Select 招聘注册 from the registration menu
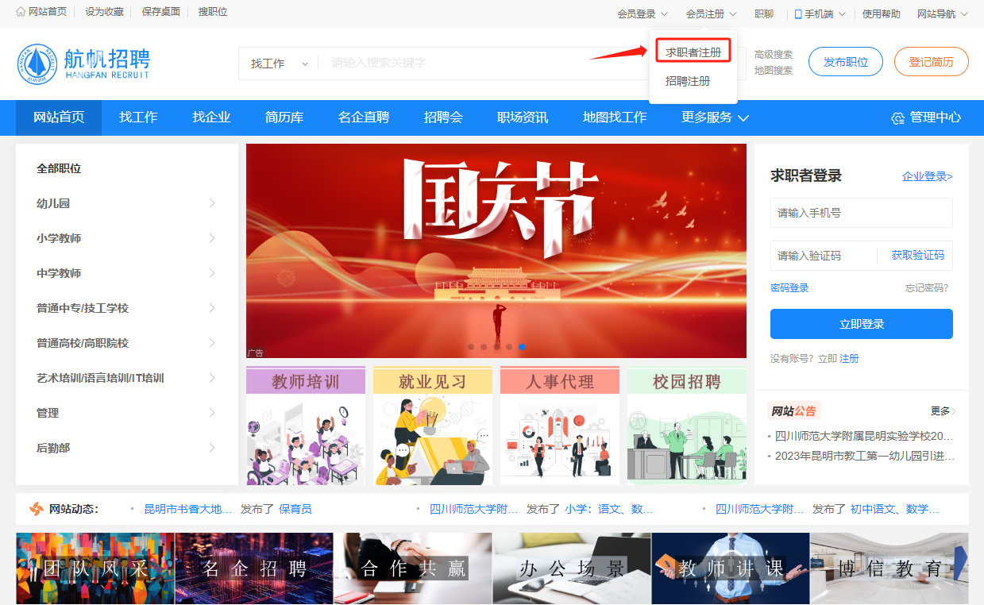Image resolution: width=984 pixels, height=605 pixels. [688, 81]
